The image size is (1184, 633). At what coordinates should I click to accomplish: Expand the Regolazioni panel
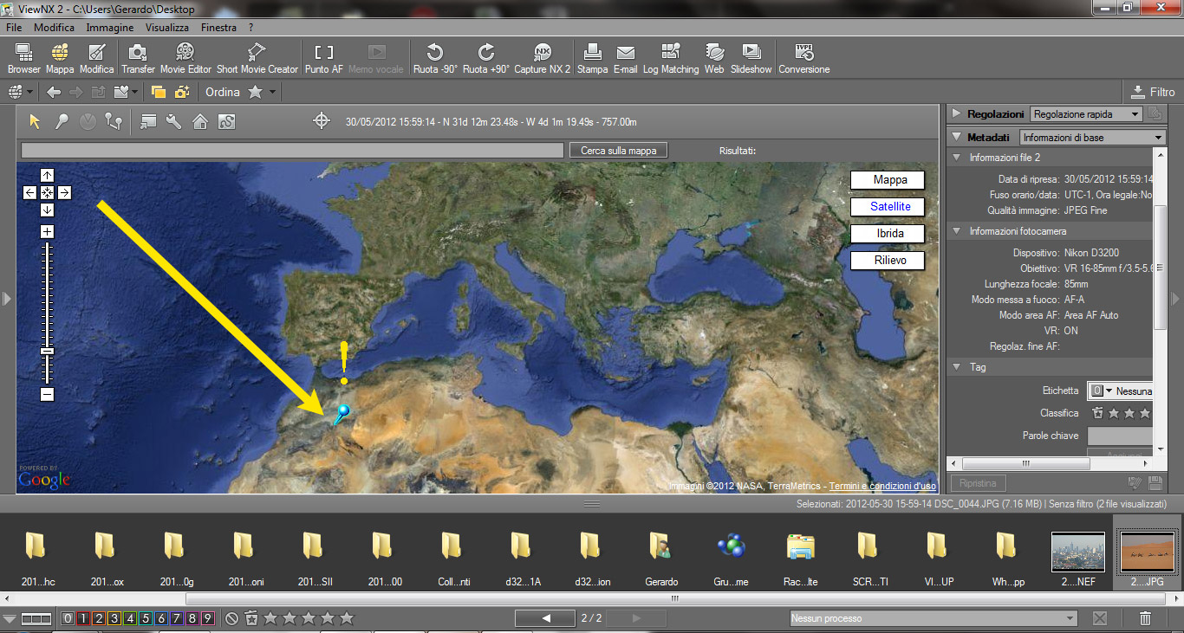[957, 114]
